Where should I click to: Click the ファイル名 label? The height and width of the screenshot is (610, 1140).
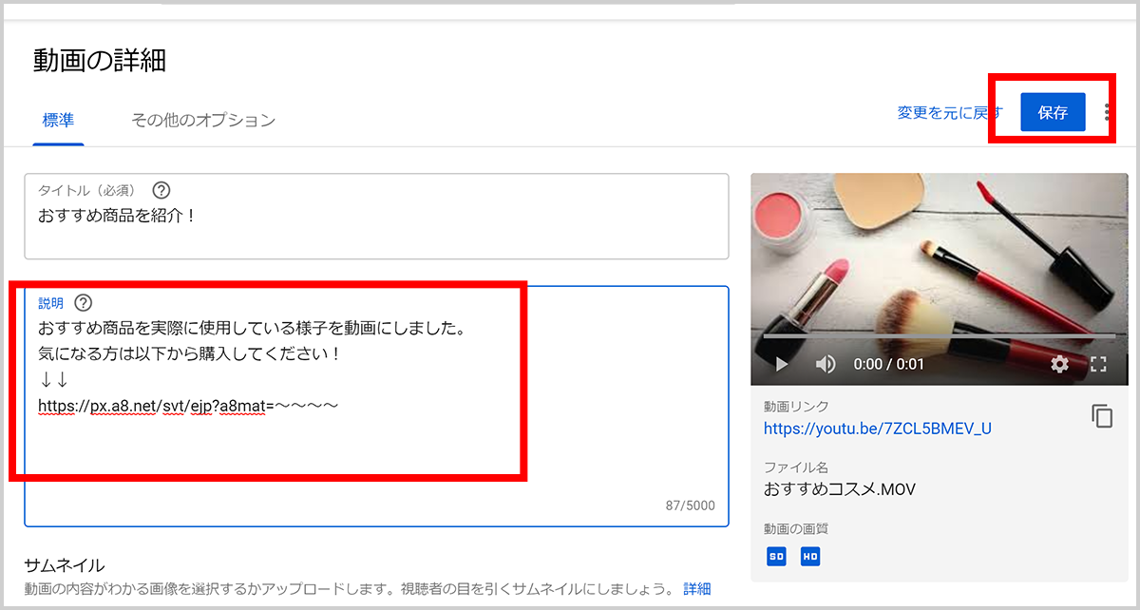click(x=796, y=467)
